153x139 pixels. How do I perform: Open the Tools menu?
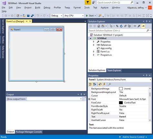click(87, 7)
